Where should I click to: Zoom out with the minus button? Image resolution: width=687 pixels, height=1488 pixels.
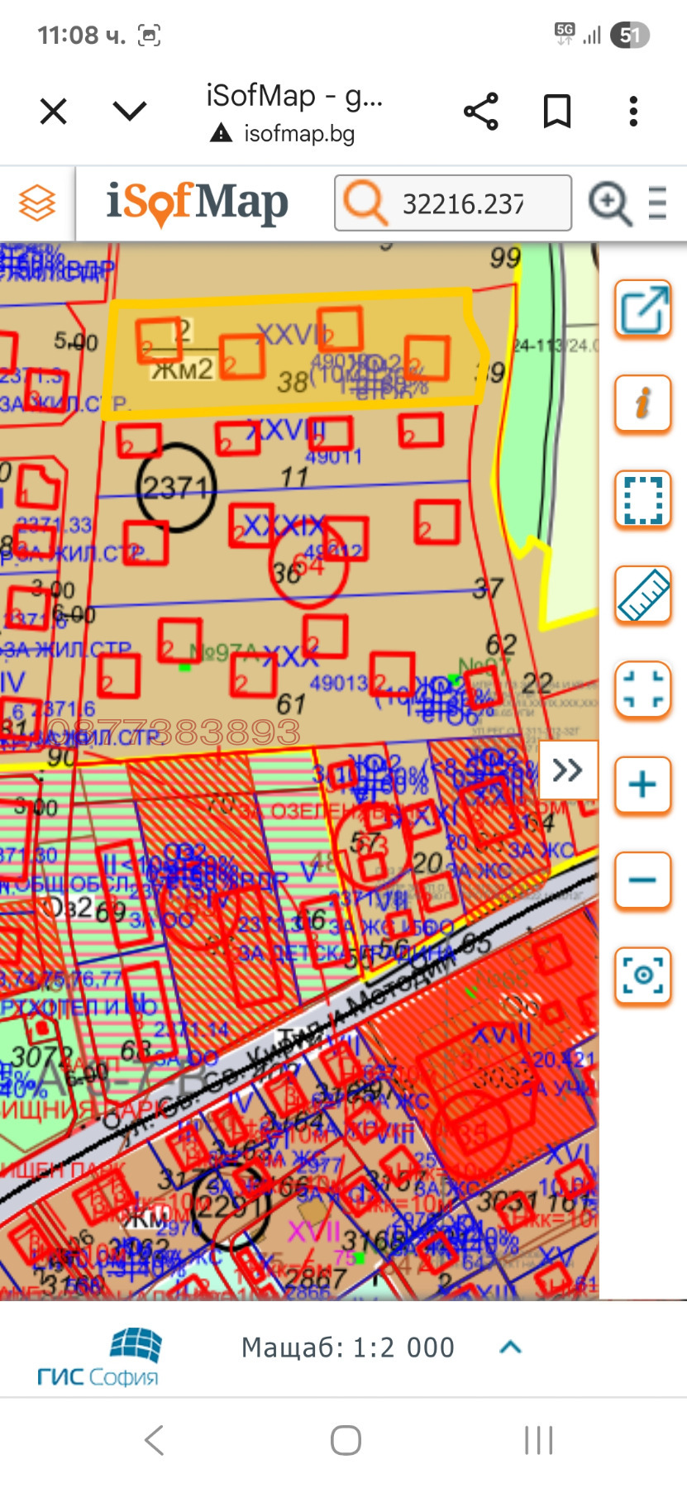coord(642,880)
